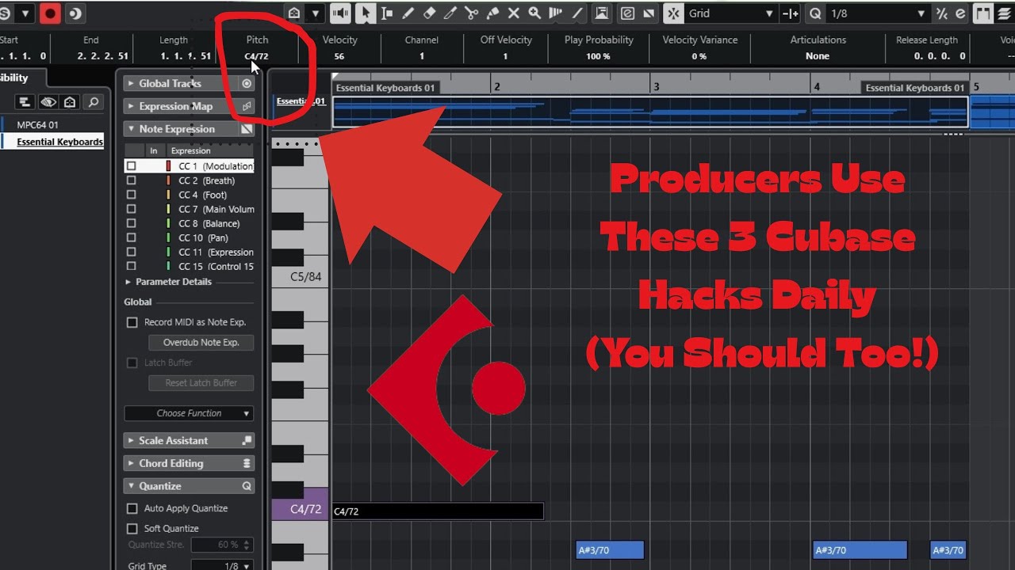Select the Erase tool

pyautogui.click(x=429, y=13)
